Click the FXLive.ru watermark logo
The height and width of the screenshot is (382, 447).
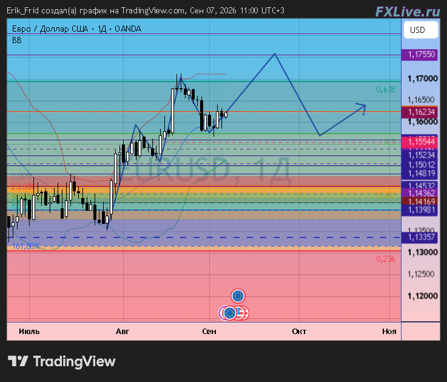[408, 12]
